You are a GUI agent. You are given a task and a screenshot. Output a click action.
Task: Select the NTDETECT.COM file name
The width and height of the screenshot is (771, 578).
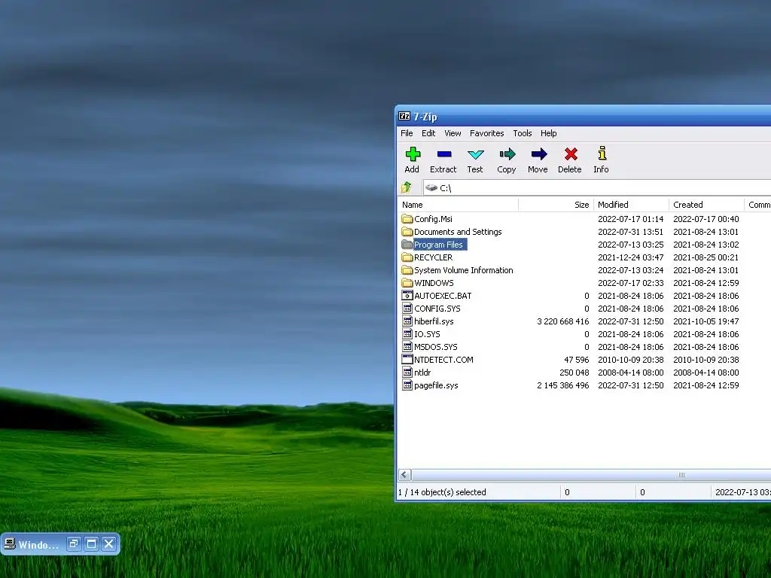pyautogui.click(x=443, y=360)
